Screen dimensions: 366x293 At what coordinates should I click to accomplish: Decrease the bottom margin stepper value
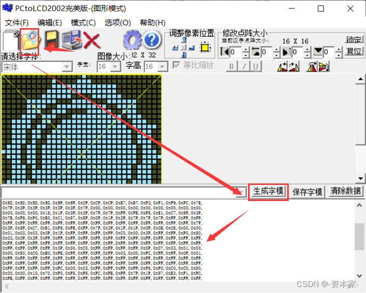pyautogui.click(x=339, y=55)
